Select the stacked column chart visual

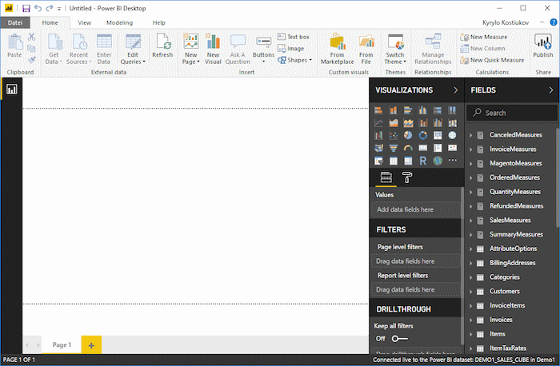click(x=394, y=110)
